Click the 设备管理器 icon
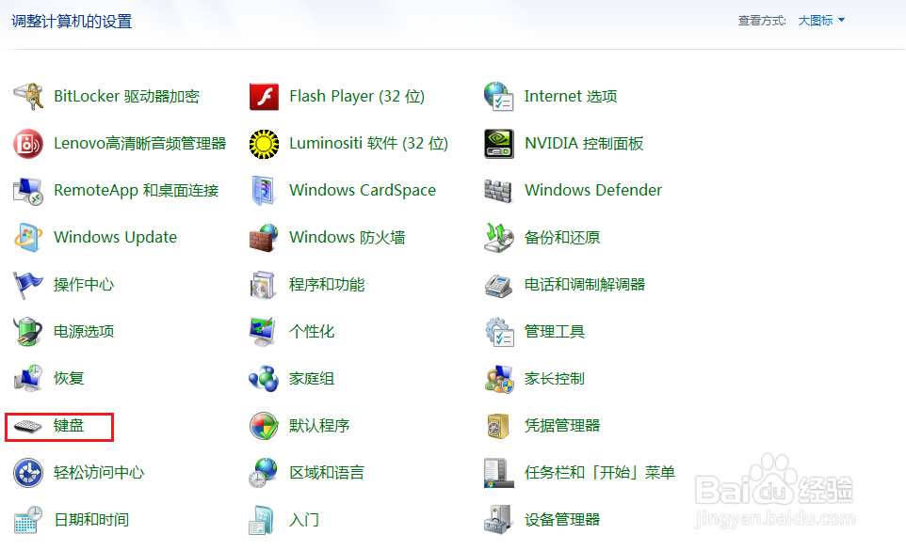This screenshot has width=906, height=550. click(x=498, y=520)
